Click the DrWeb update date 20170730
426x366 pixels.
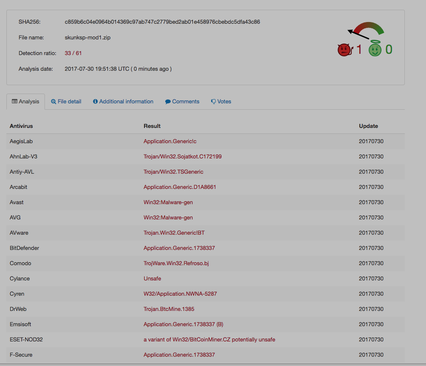point(371,309)
